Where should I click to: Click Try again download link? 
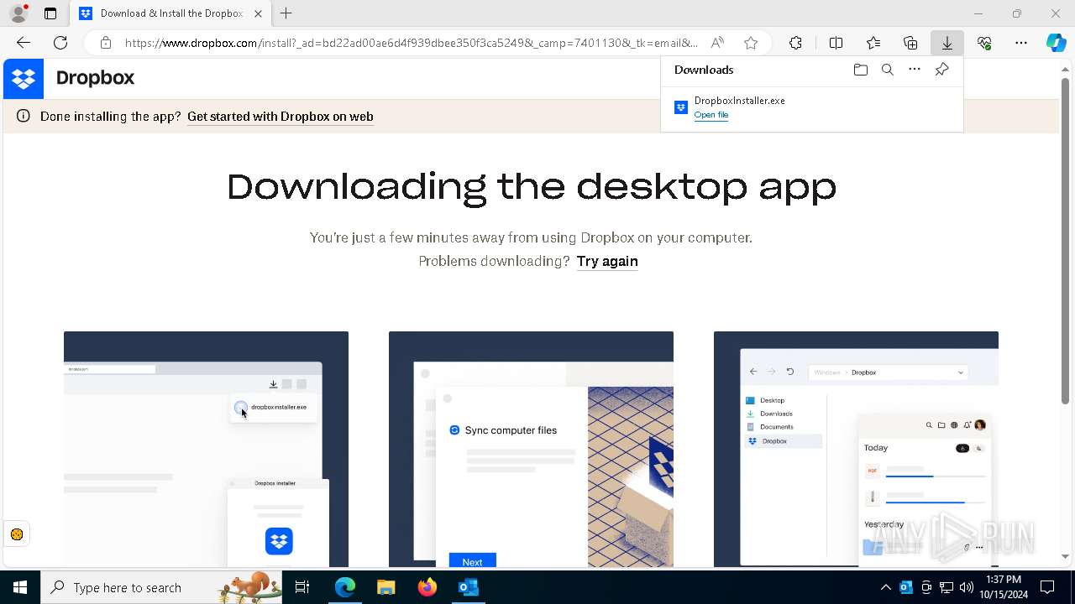click(607, 262)
